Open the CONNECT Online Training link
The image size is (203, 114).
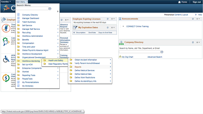coord(137,26)
